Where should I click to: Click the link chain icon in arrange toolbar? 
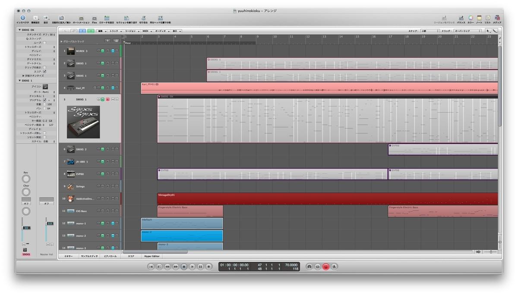coord(74,31)
